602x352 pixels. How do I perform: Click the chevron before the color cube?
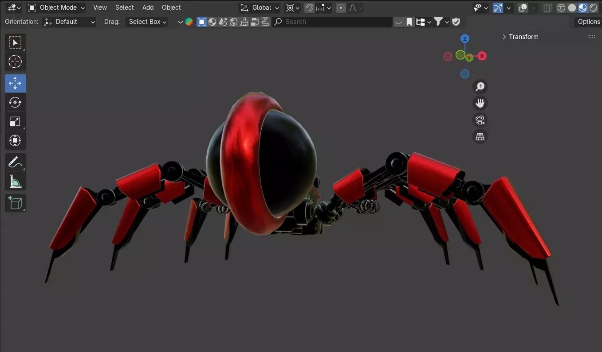(180, 22)
